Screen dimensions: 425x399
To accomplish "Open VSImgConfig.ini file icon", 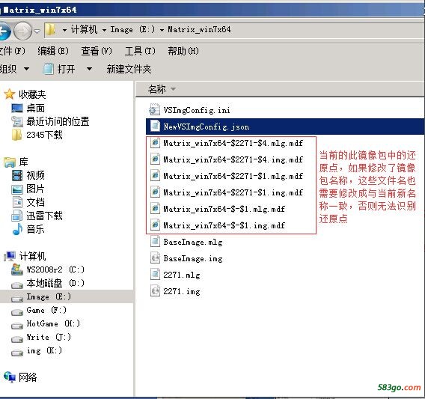I will point(154,110).
